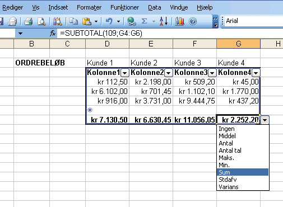Viewport: 283px width, 207px height.
Task: Expand the Paste options dropdown arrow
Action: pos(96,21)
